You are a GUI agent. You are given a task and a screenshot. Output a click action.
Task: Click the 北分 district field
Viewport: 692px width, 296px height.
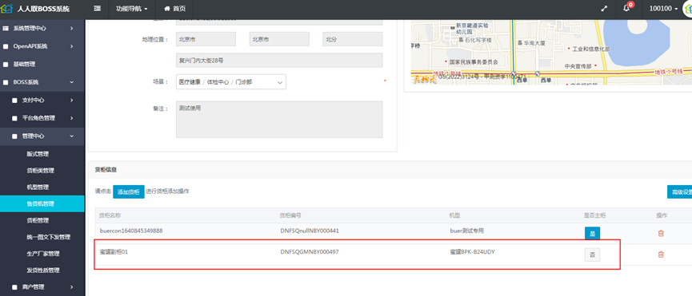[353, 39]
